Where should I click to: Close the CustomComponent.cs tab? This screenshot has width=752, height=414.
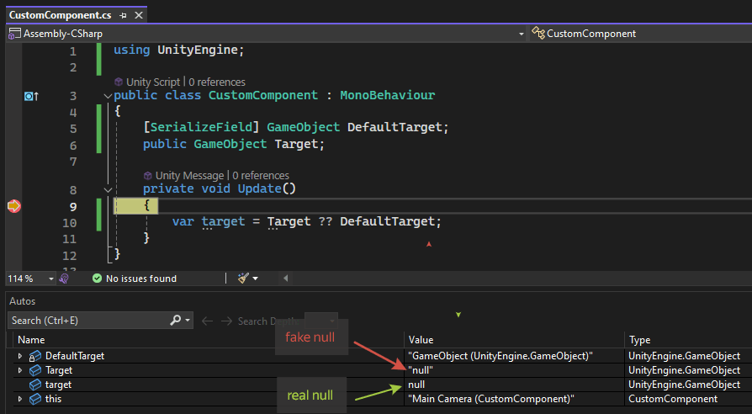(x=137, y=15)
